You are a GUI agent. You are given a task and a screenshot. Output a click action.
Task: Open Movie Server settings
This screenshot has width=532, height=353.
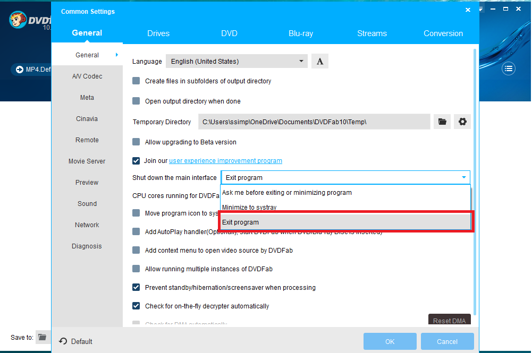point(87,161)
